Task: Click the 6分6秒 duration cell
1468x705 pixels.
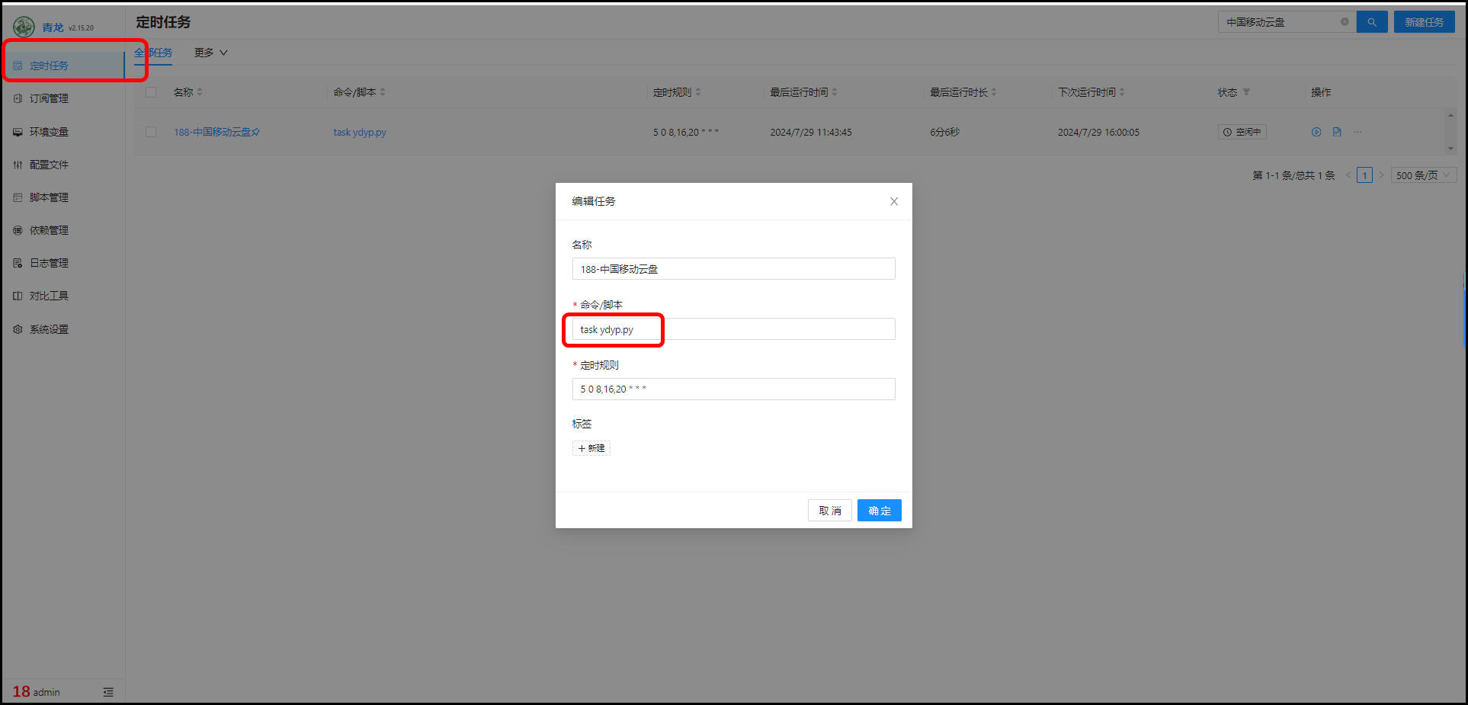Action: 944,132
